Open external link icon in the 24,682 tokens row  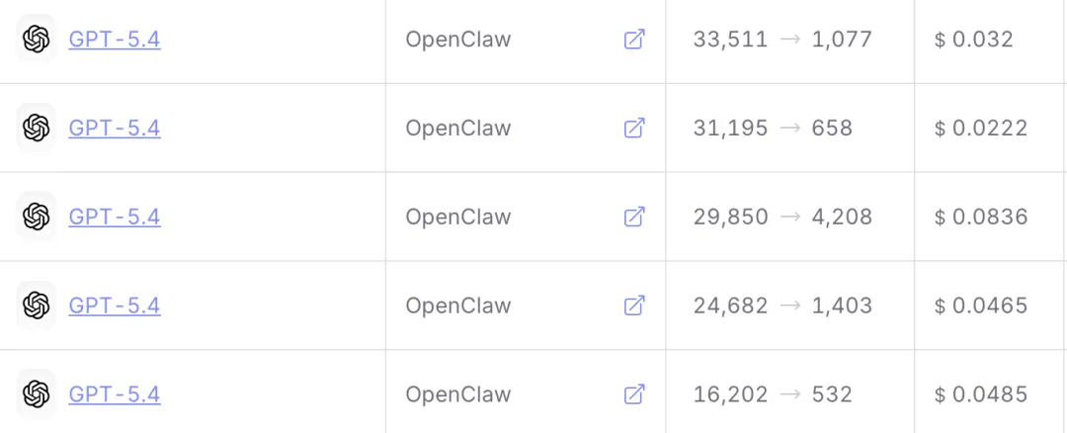click(x=634, y=305)
